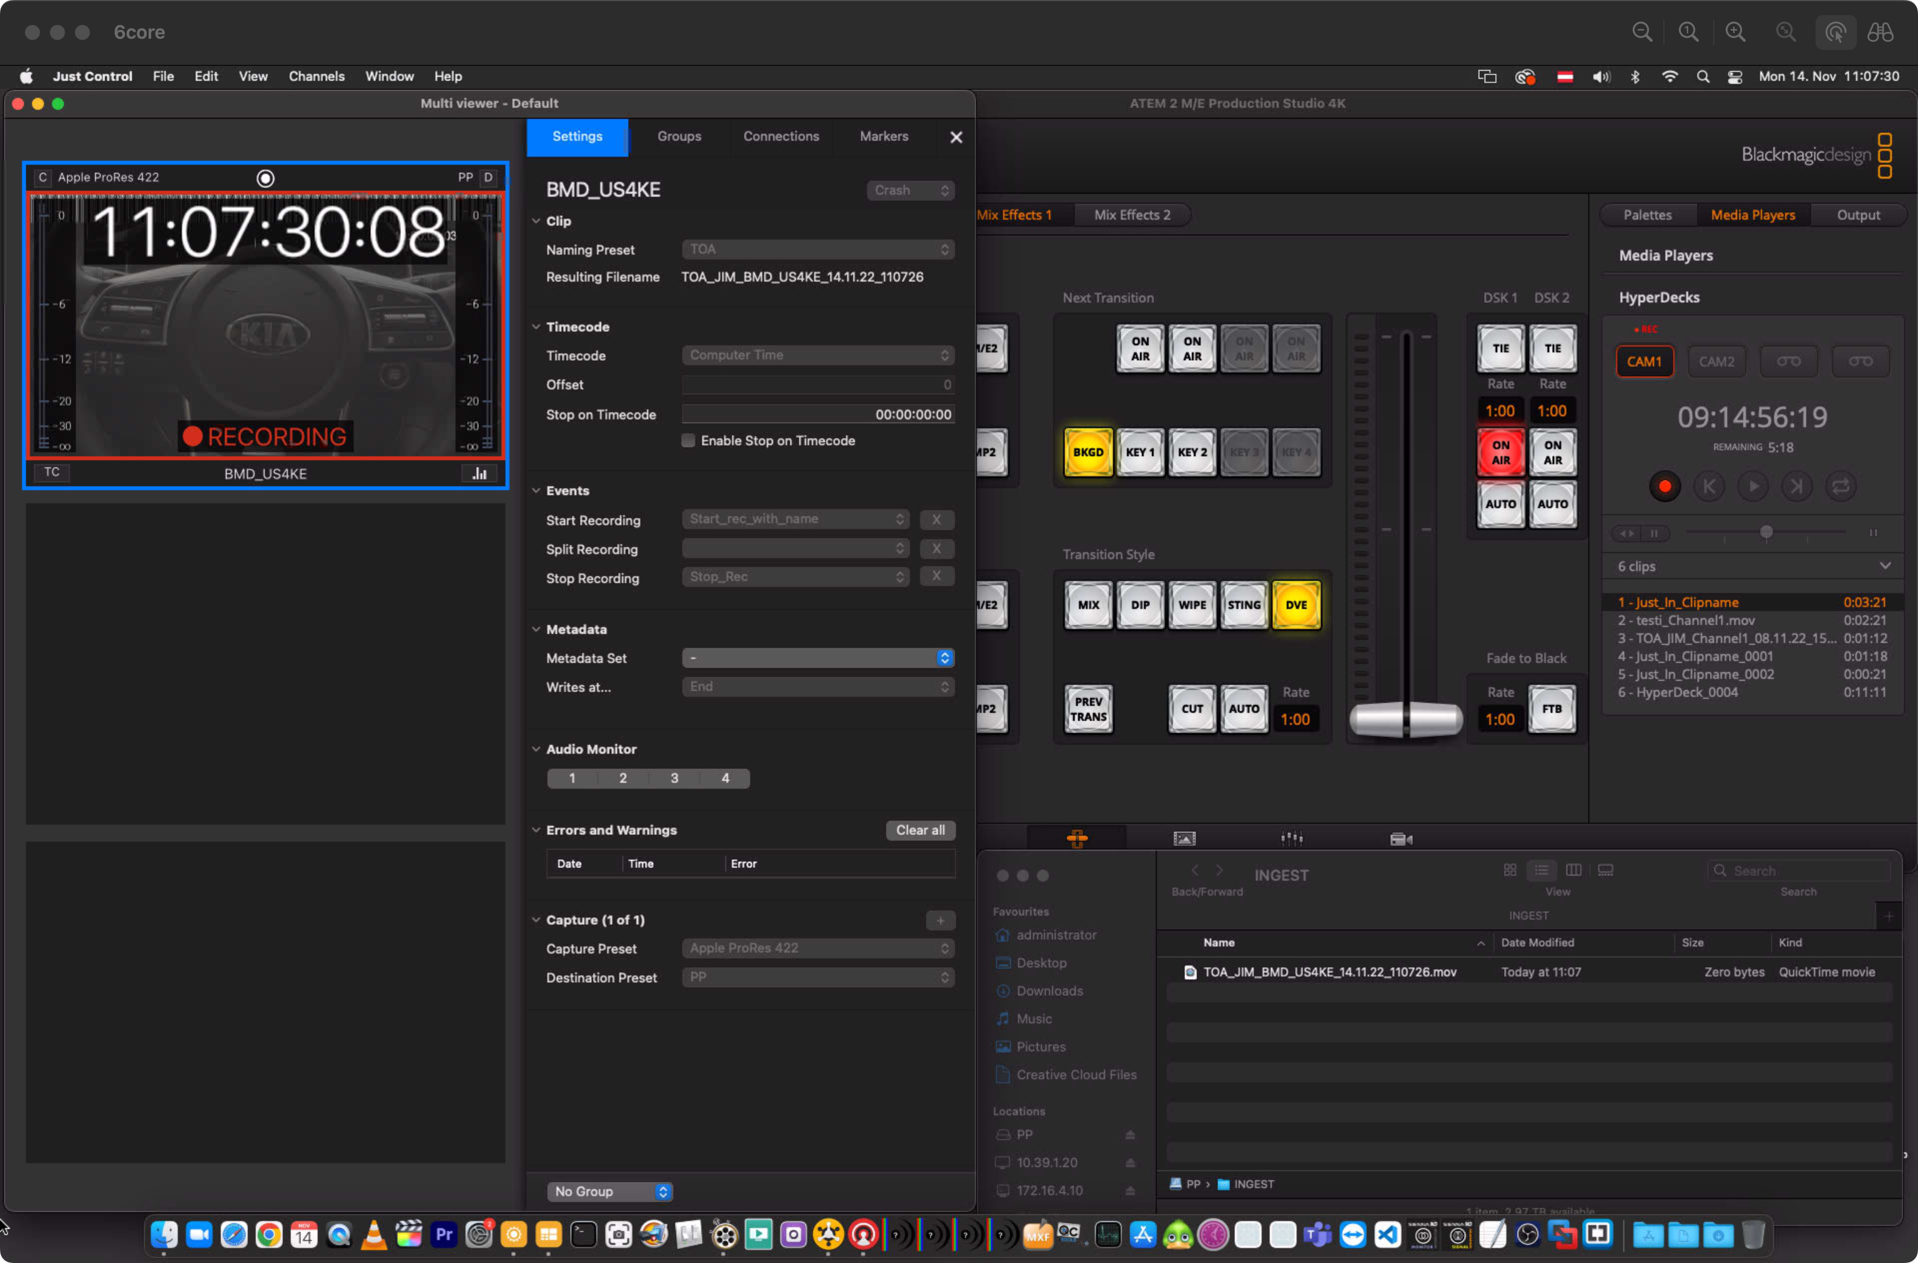
Task: Collapse the Events section
Action: pyautogui.click(x=536, y=490)
